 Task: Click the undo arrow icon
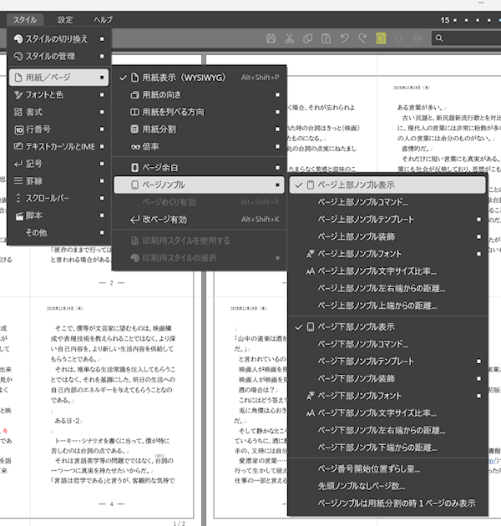click(x=344, y=38)
